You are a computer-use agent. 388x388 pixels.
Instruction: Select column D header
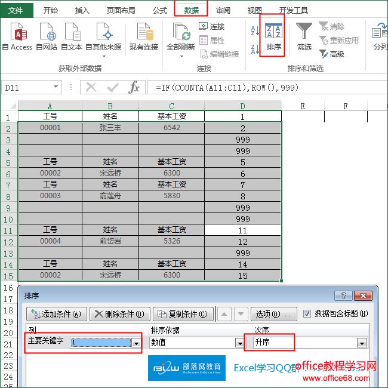(x=243, y=106)
